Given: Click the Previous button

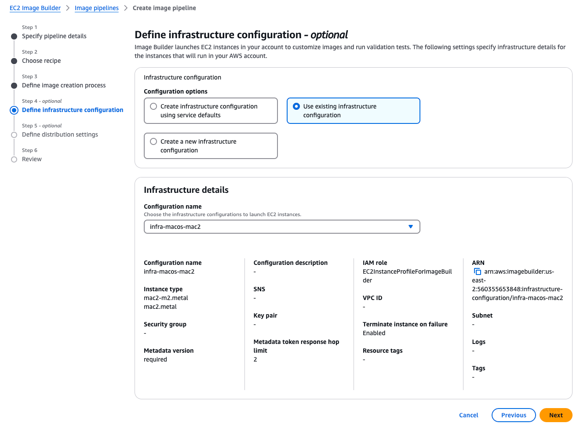Looking at the screenshot, I should click(513, 415).
